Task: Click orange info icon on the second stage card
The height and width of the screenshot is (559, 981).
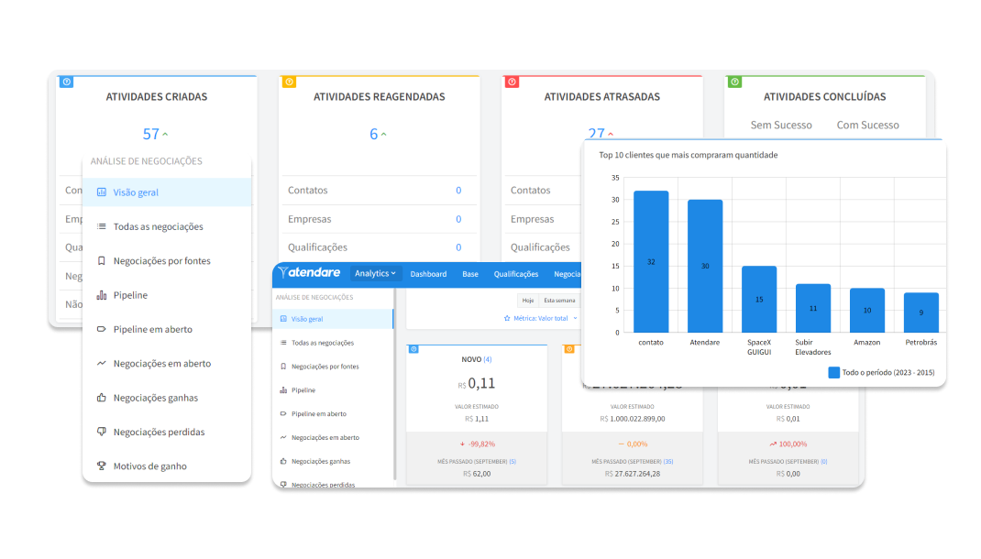Action: coord(569,349)
